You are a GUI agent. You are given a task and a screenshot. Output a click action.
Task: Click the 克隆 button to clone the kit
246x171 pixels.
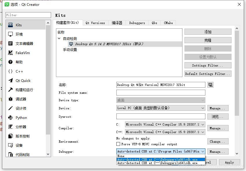click(207, 40)
